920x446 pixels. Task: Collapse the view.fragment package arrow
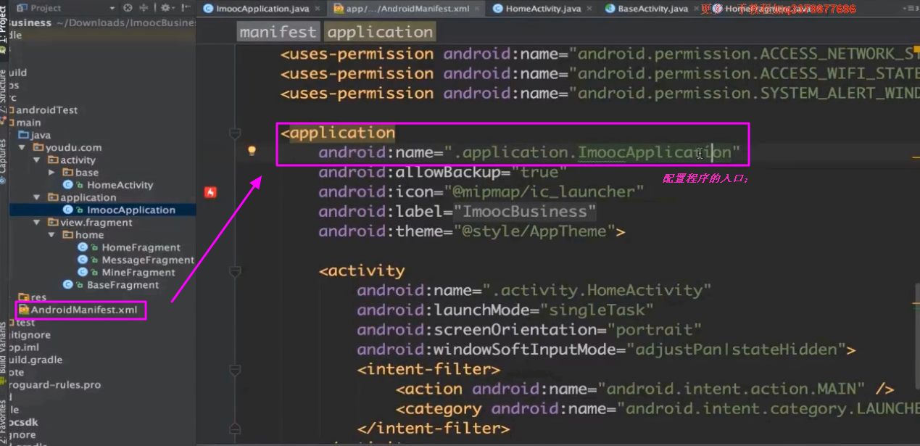pyautogui.click(x=37, y=223)
